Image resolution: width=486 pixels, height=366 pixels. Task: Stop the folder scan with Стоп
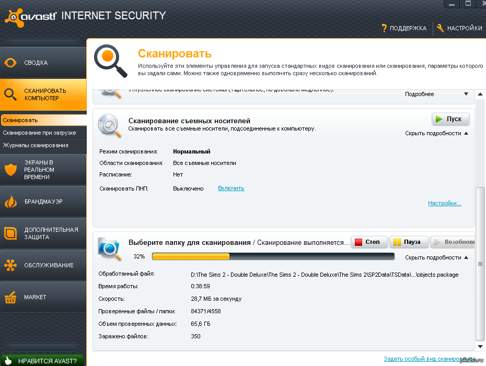coord(369,242)
